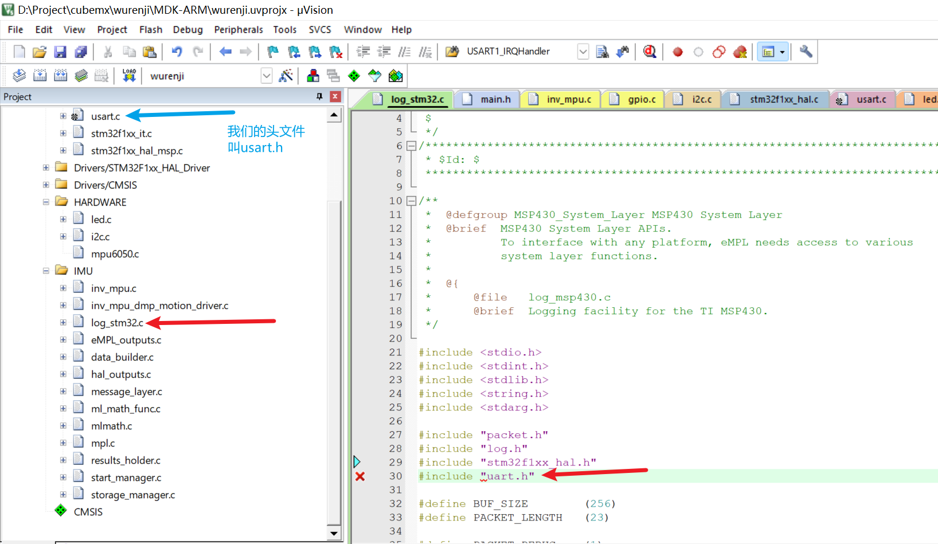The width and height of the screenshot is (938, 544).
Task: Undo the last edit
Action: coord(177,52)
